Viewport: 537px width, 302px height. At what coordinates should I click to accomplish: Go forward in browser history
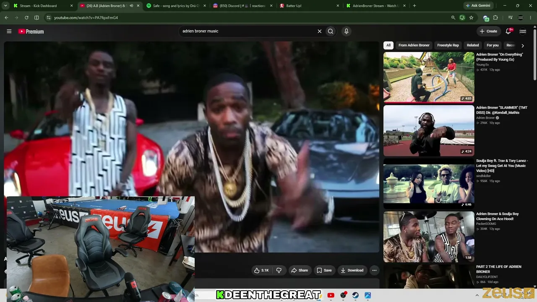click(16, 18)
